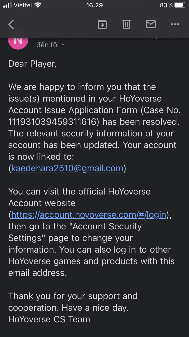Select the "Dear Player," greeting line
This screenshot has width=189, height=337.
32,64
